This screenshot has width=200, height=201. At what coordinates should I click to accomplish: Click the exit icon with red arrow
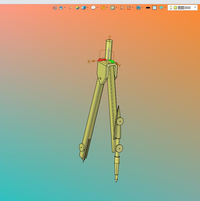coord(55,8)
